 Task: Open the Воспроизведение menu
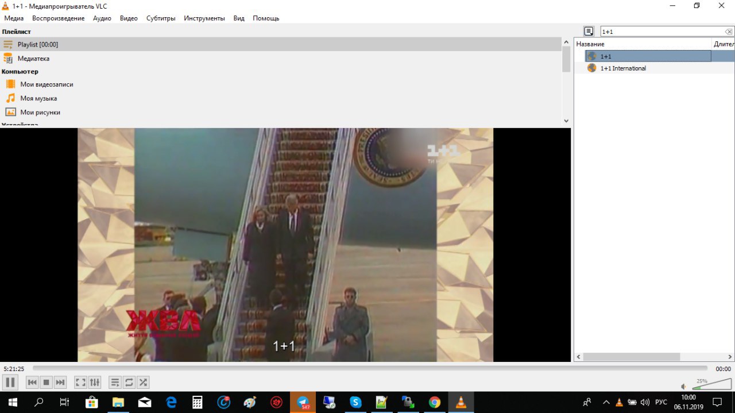pos(59,18)
